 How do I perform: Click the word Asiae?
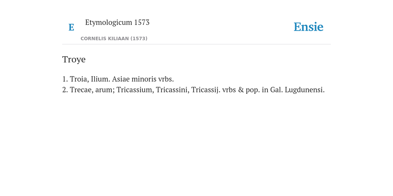click(x=121, y=79)
